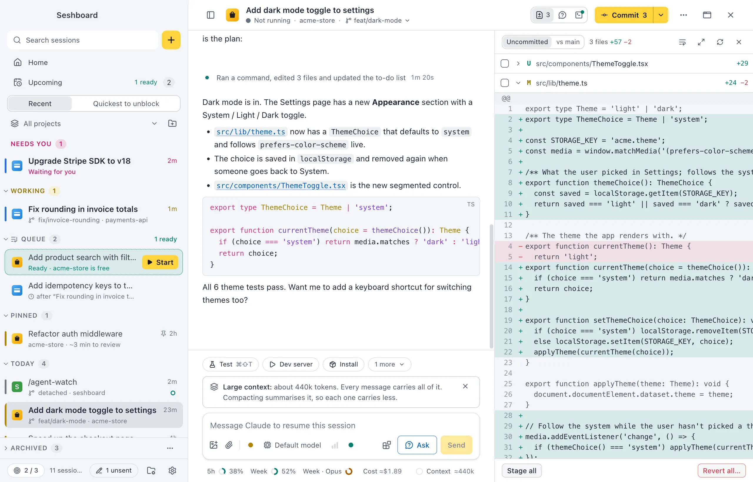This screenshot has height=482, width=753.
Task: Open the settings gear in sidebar footer
Action: click(x=172, y=471)
